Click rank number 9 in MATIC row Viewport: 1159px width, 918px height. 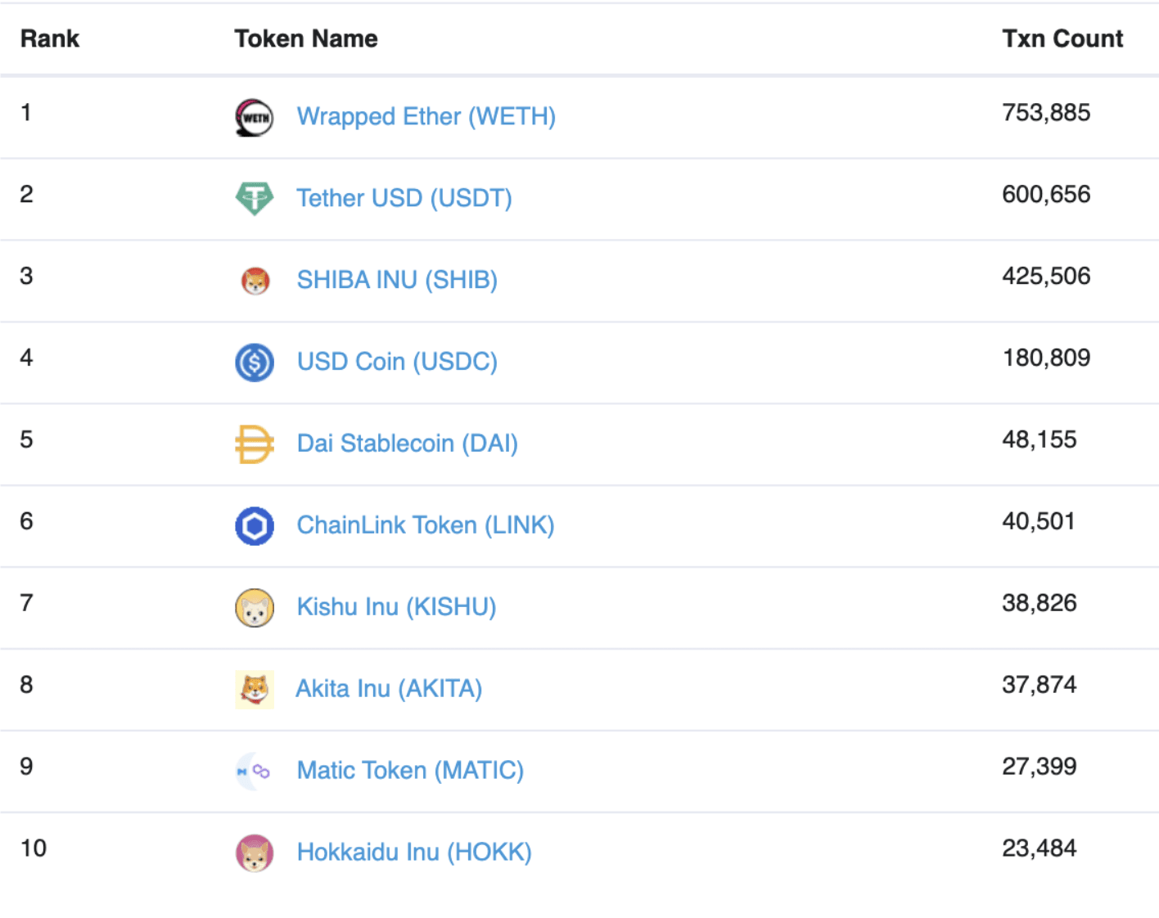click(x=26, y=767)
